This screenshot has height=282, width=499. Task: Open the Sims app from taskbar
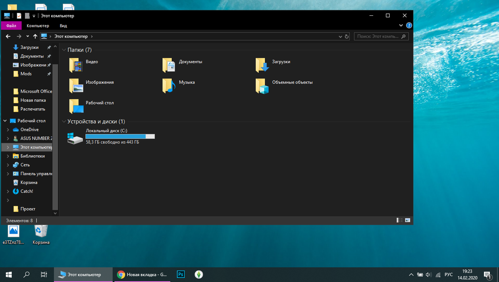click(x=199, y=275)
